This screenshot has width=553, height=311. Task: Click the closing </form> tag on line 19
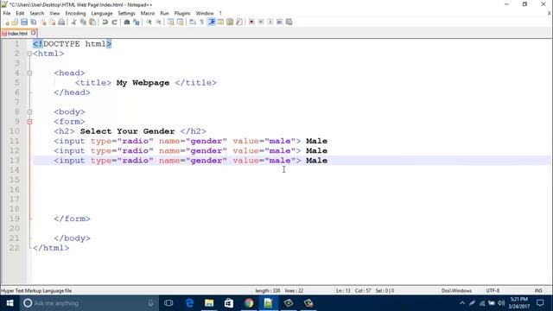point(72,219)
